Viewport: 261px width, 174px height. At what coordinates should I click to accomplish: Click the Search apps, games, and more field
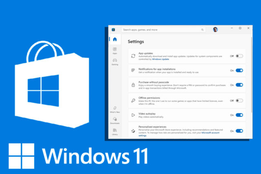pos(164,30)
